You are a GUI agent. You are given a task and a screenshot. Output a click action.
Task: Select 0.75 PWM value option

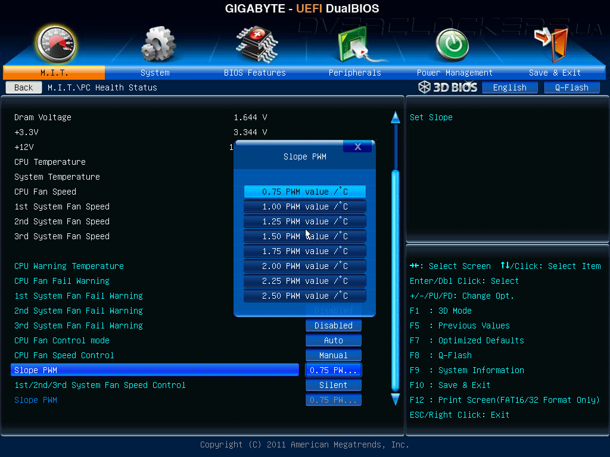click(304, 192)
